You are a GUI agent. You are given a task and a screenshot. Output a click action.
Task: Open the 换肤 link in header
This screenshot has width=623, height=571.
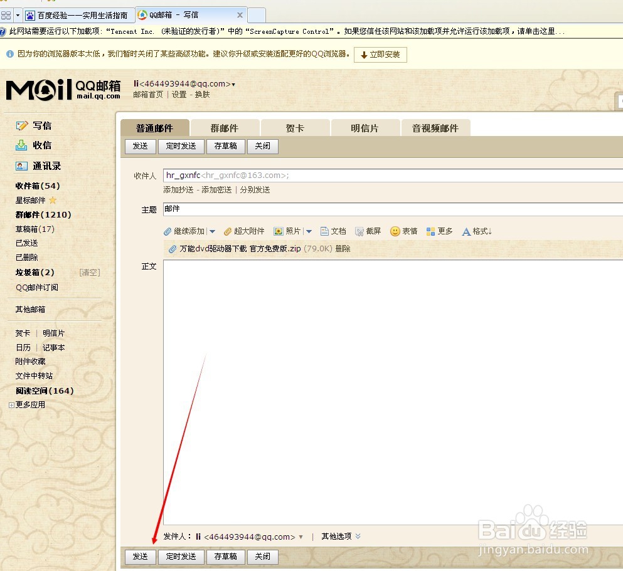202,95
